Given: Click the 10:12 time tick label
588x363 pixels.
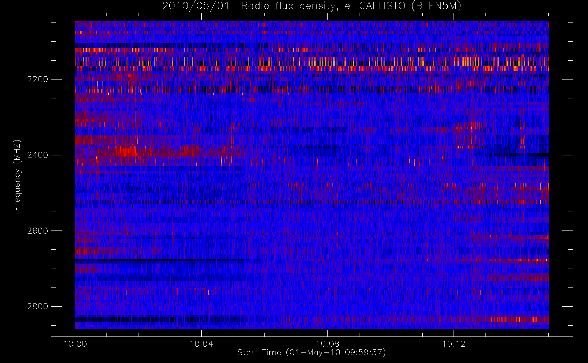Looking at the screenshot, I should 454,344.
